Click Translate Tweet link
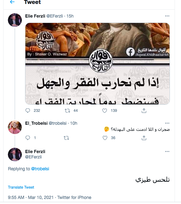181x204 pixels. (21, 187)
